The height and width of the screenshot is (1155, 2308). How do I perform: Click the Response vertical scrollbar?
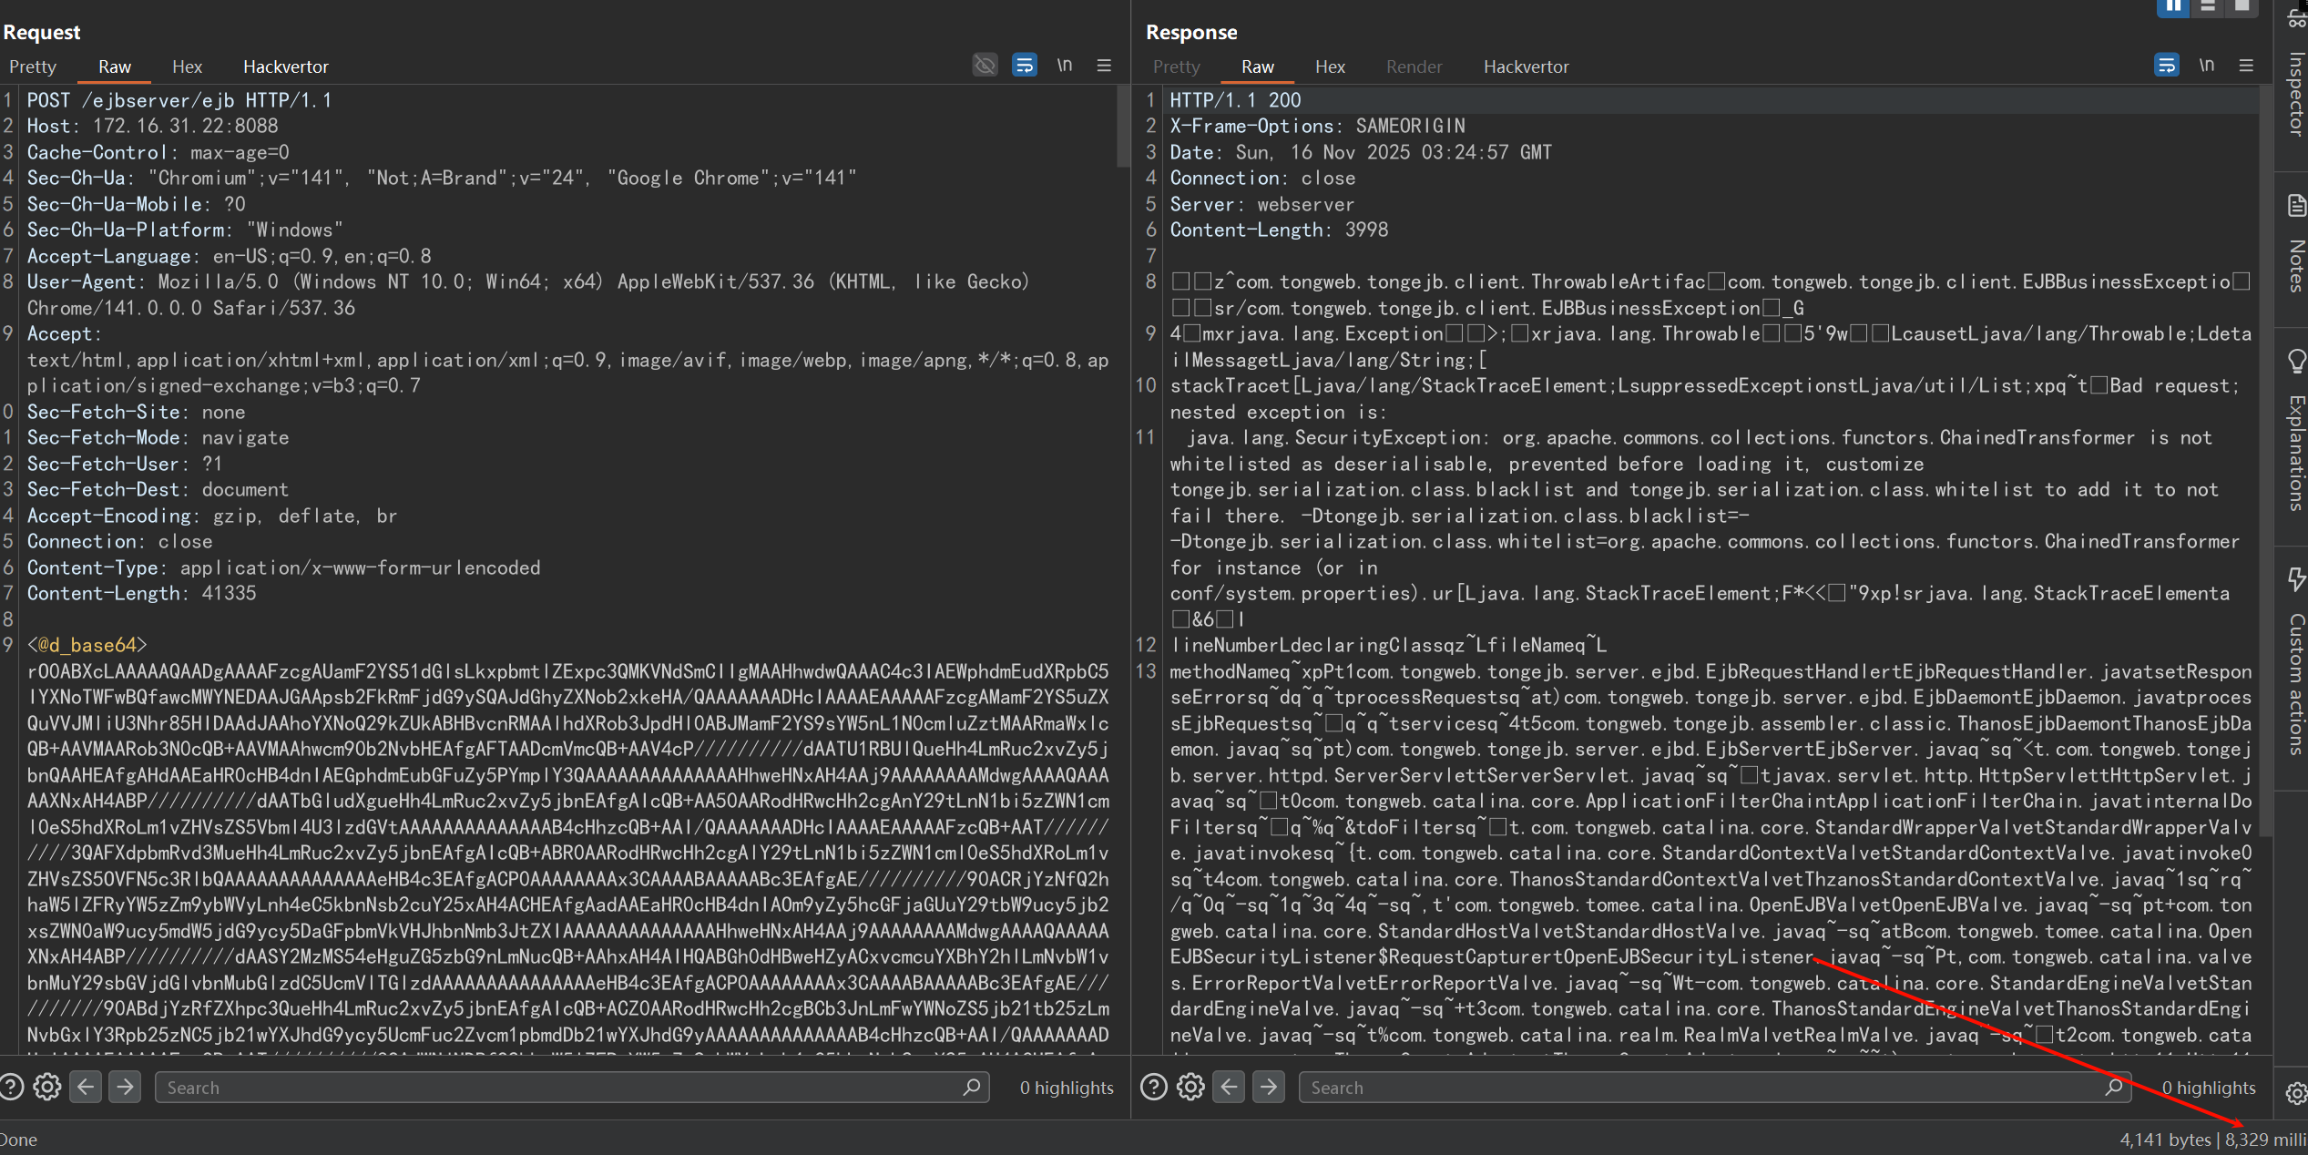2265,455
